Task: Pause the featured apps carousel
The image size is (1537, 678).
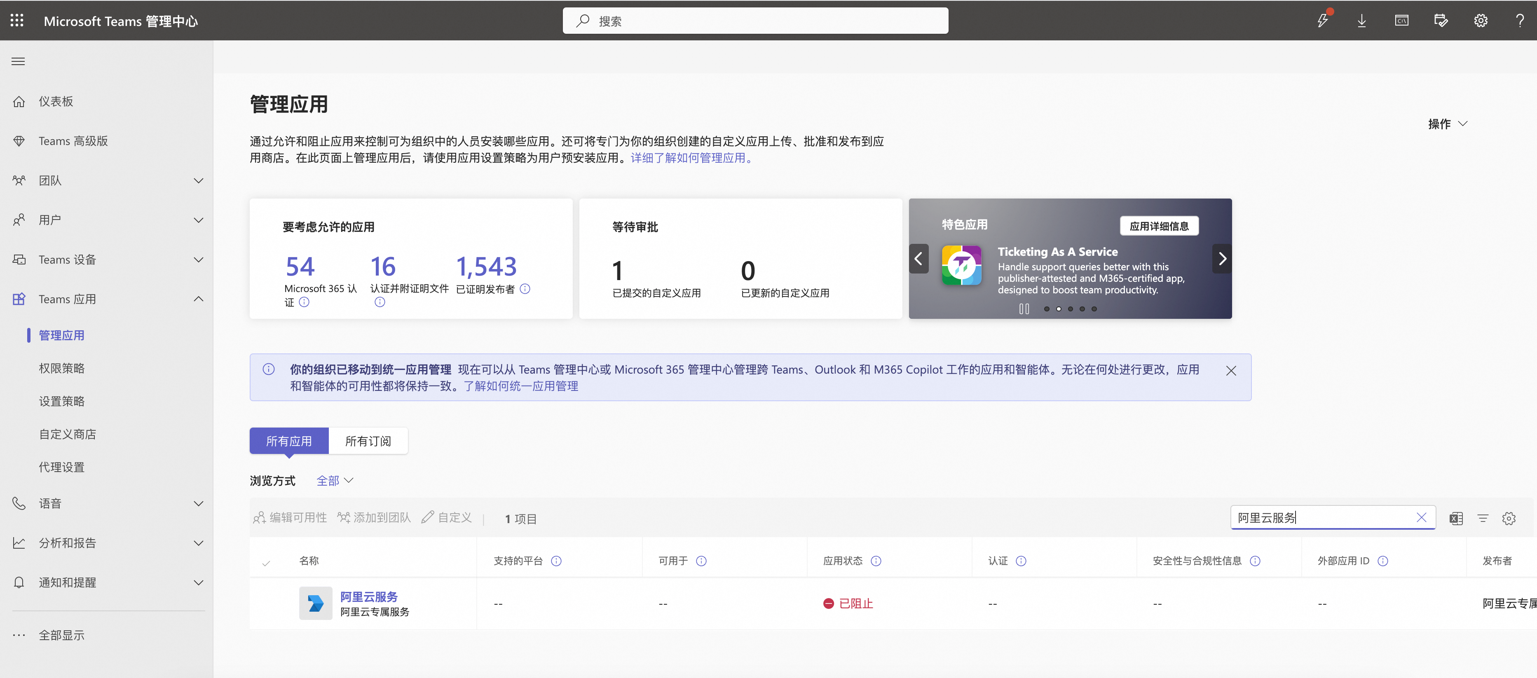Action: tap(1024, 309)
